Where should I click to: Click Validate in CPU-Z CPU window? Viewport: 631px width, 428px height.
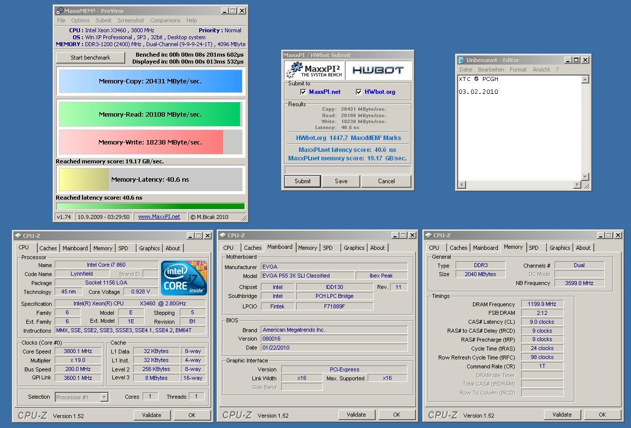pyautogui.click(x=152, y=415)
